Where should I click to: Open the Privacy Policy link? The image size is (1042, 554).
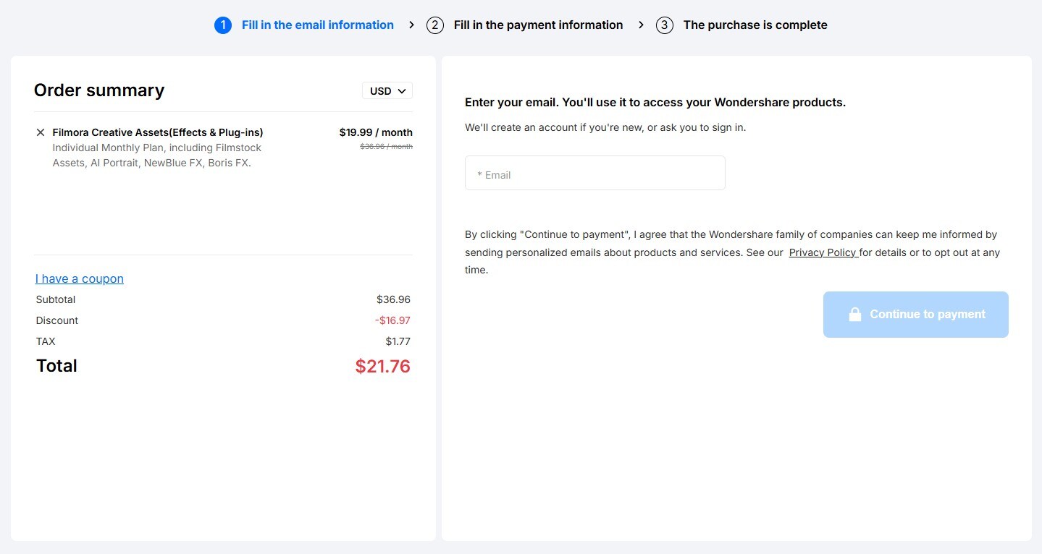pyautogui.click(x=822, y=253)
